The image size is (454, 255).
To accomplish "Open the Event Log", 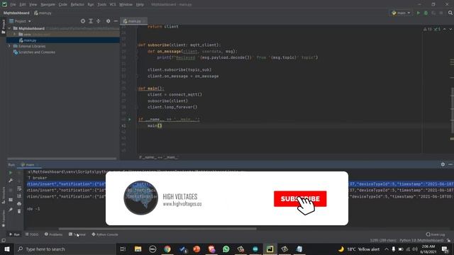I will pos(436,234).
